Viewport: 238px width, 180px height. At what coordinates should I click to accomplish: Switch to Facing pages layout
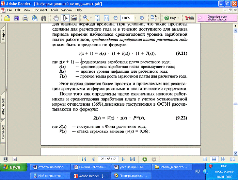tap(233, 159)
